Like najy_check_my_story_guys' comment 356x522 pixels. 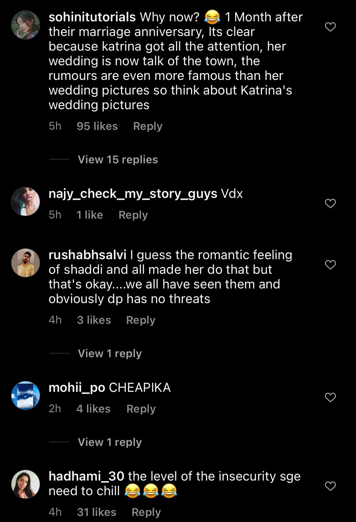point(330,203)
